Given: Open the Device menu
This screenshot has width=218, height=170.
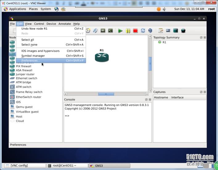Looking at the screenshot, I should (51, 24).
